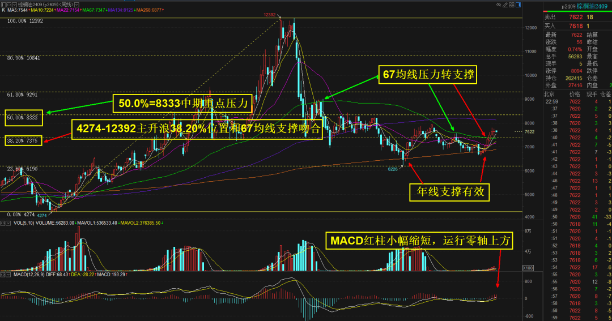Click the previous/next contract arrows icon at top-left
This screenshot has height=321, width=612.
tap(8, 5)
